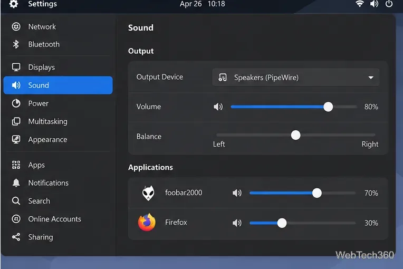This screenshot has height=269, width=403.
Task: Click the Settings title in top bar
Action: click(x=42, y=4)
